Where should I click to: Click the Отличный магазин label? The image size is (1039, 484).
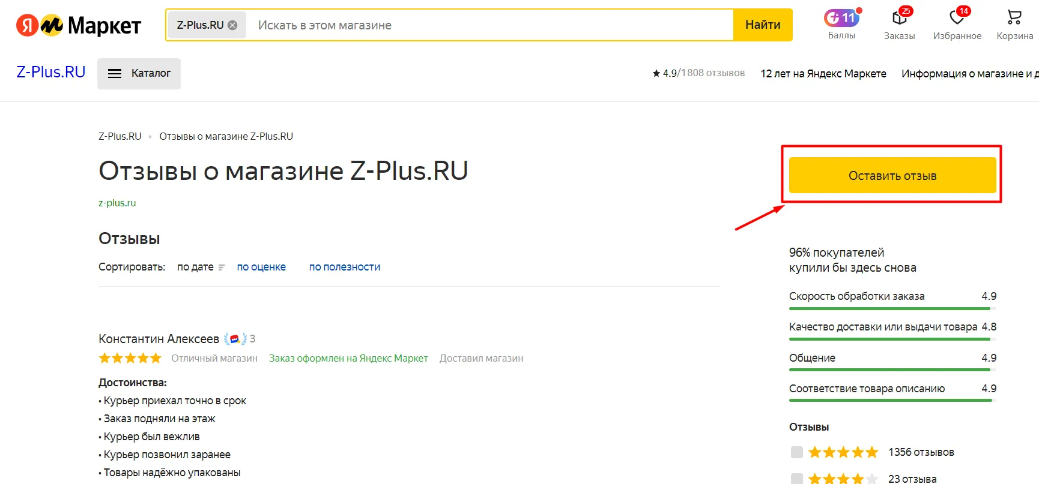coord(214,358)
